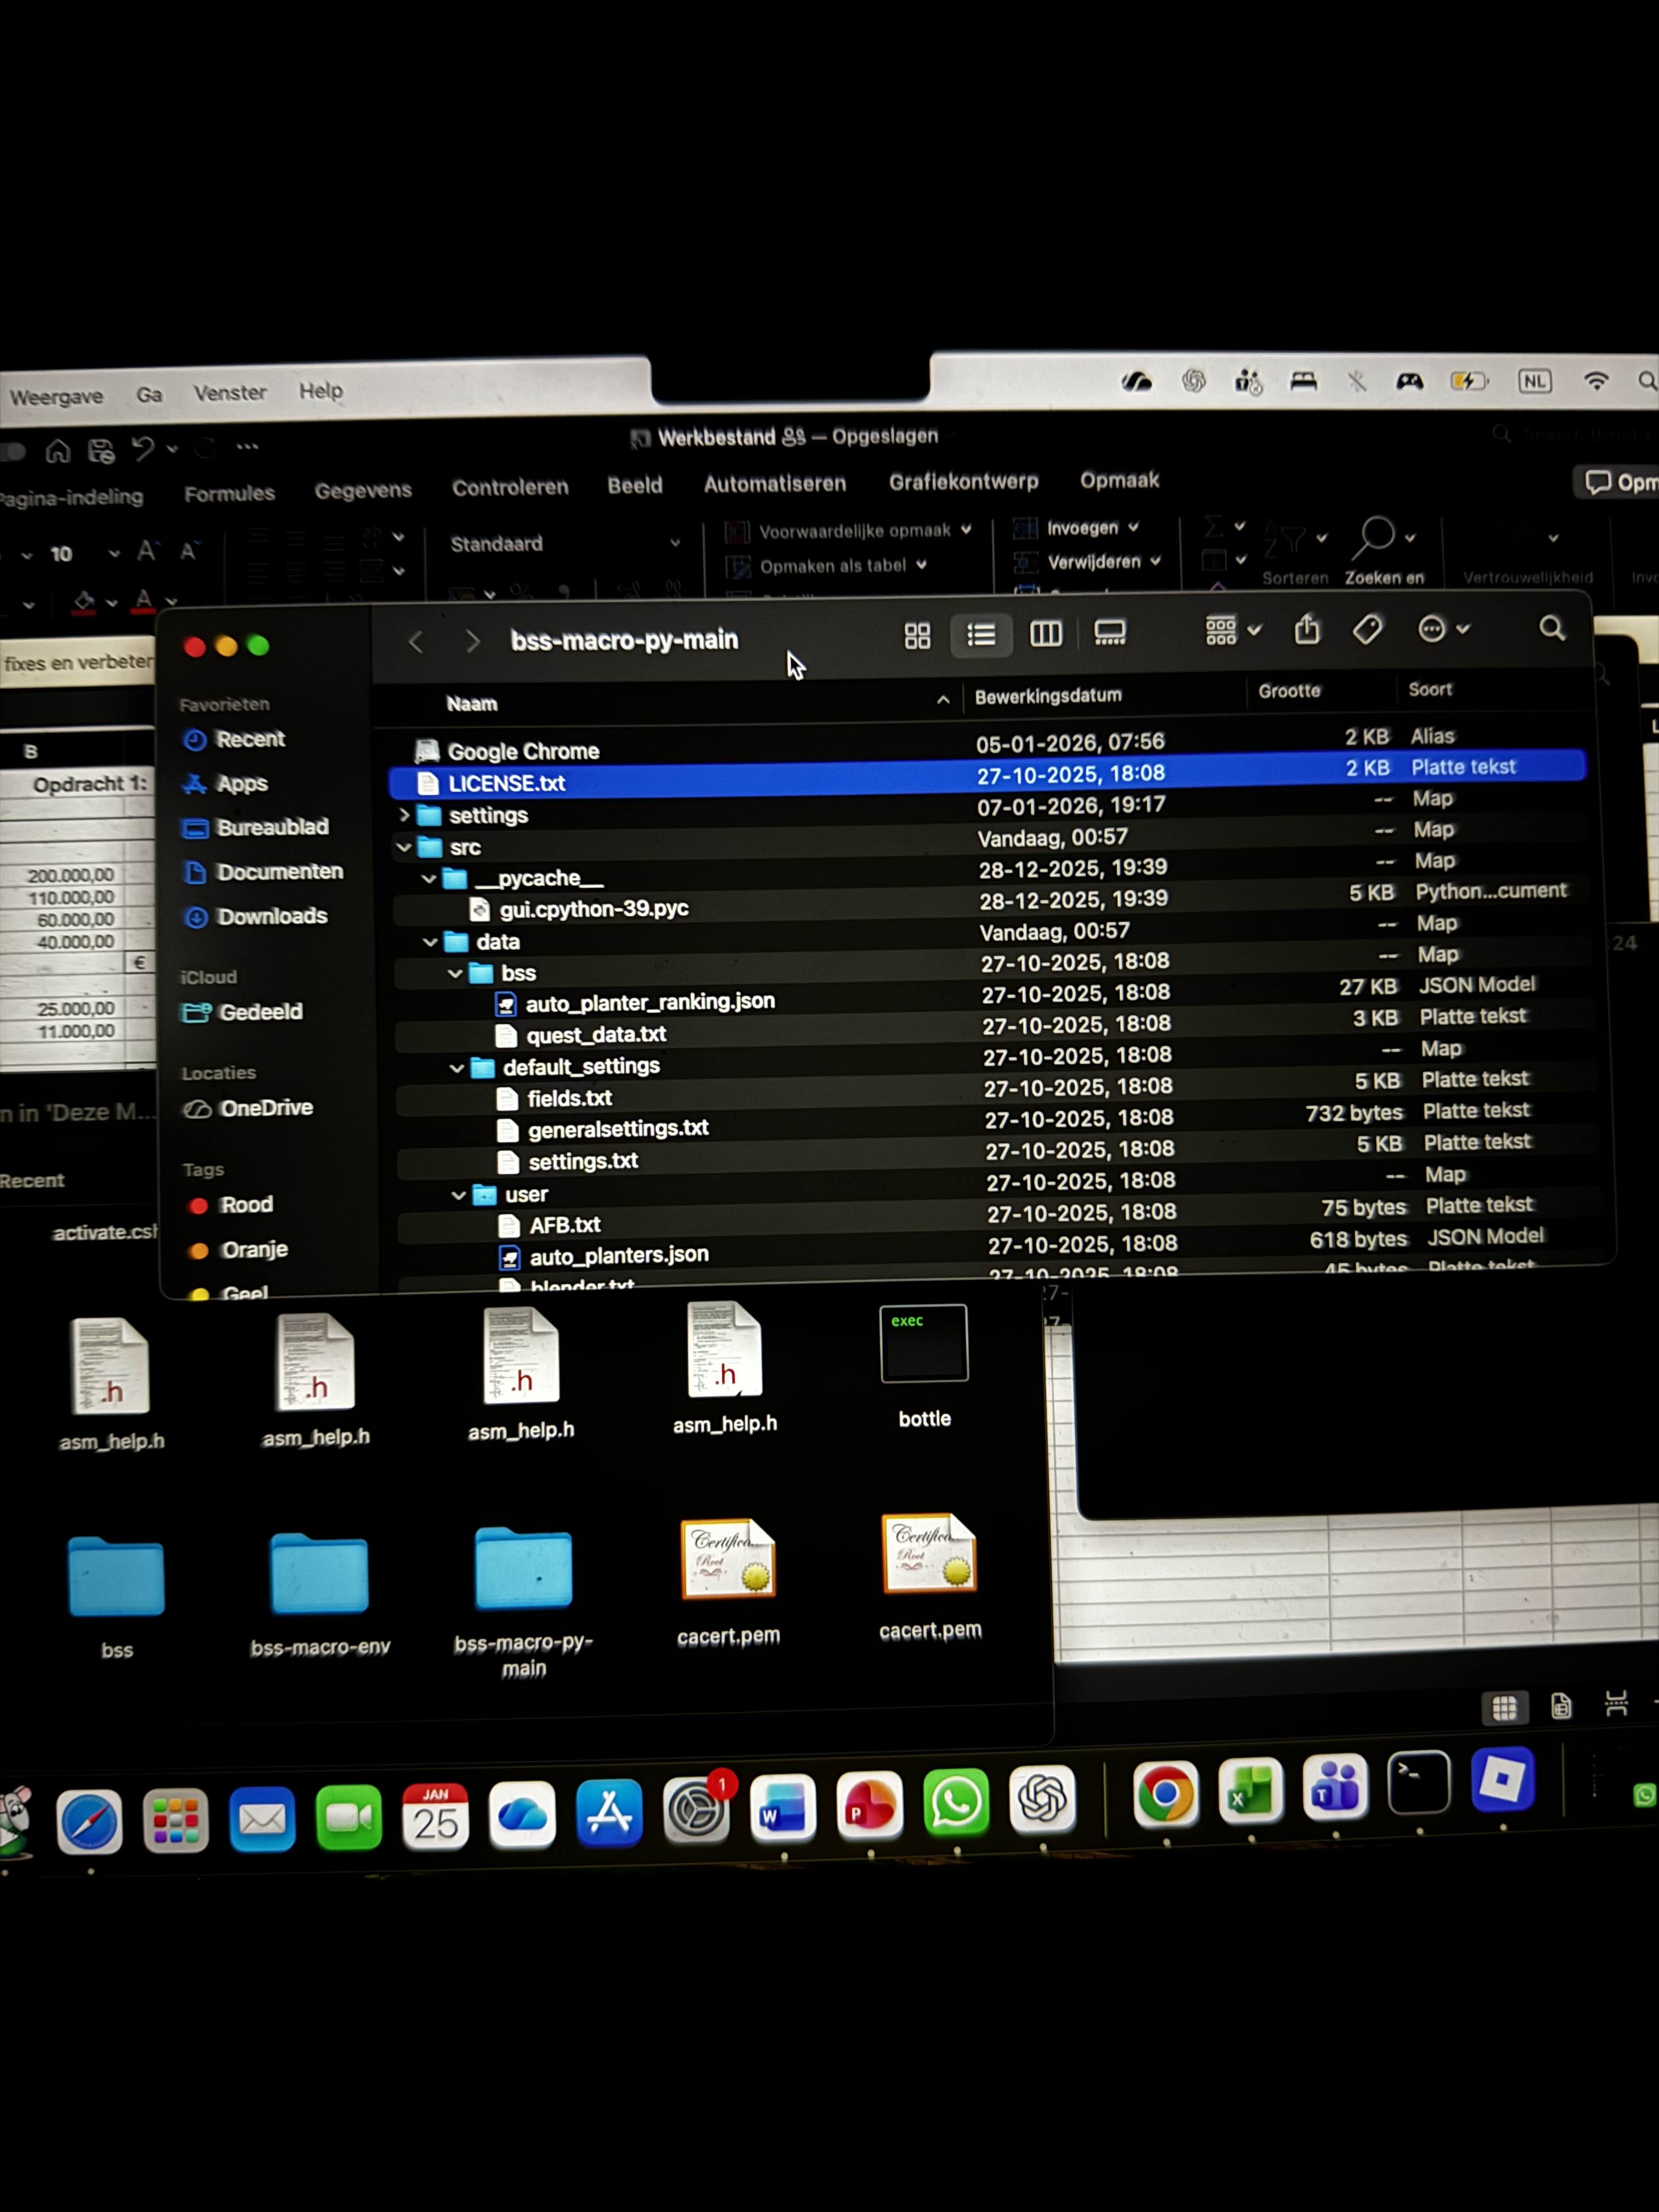The width and height of the screenshot is (1659, 2212).
Task: Click the Finder tags icon
Action: 1367,629
